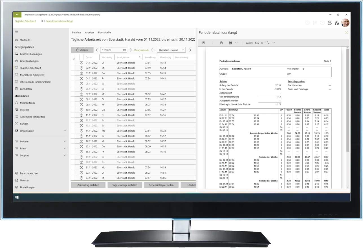Click the connection signal icon in header
Screen dimensions: 363x248
[x=337, y=23]
